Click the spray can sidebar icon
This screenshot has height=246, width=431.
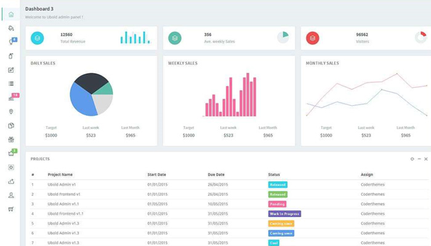[11, 56]
